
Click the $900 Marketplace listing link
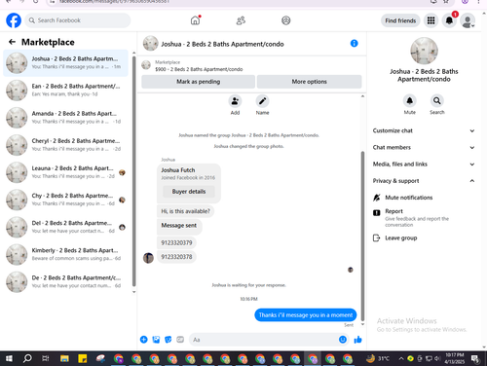click(x=199, y=69)
